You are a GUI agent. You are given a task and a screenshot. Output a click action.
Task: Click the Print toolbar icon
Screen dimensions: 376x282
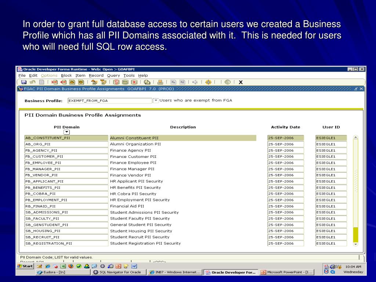pos(160,82)
